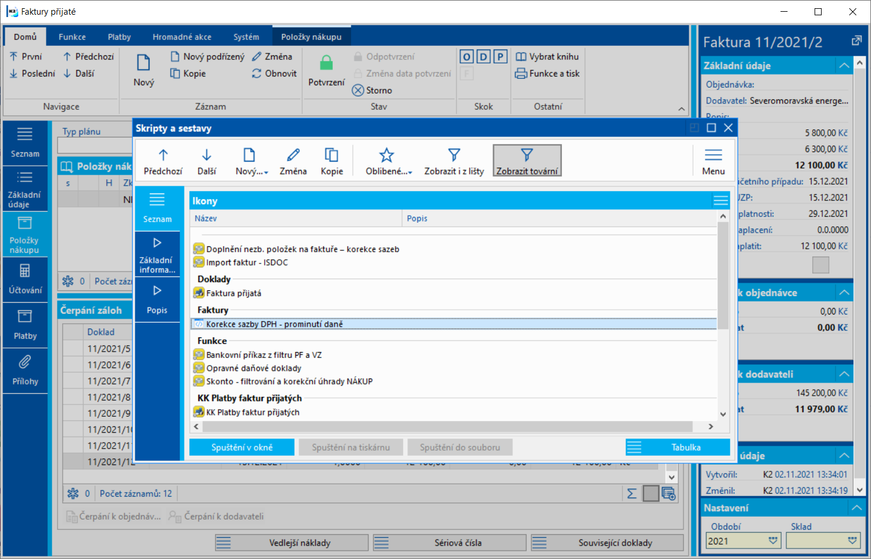Open Přílohy attachments in sidebar
This screenshot has height=559, width=871.
[x=25, y=370]
